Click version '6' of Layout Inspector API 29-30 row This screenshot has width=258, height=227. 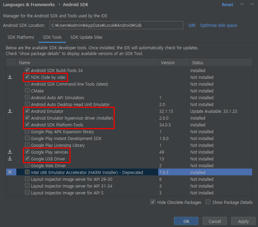click(160, 179)
